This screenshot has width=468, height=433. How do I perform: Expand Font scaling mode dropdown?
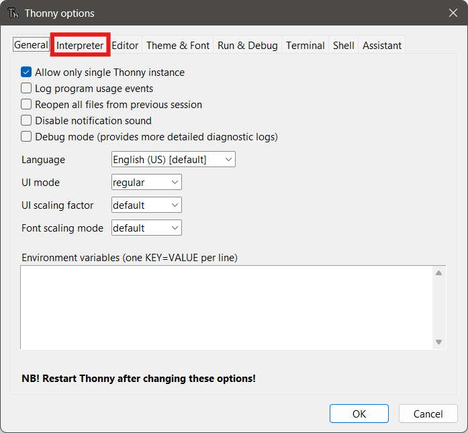[x=146, y=228]
